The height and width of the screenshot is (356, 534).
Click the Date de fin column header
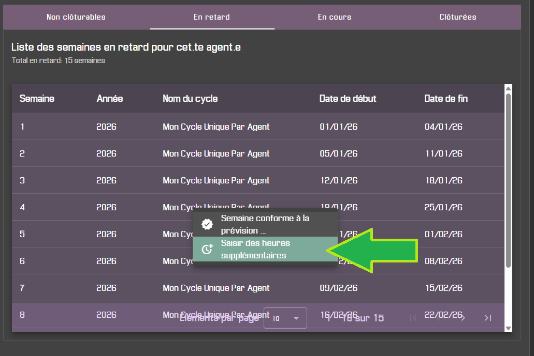click(446, 99)
